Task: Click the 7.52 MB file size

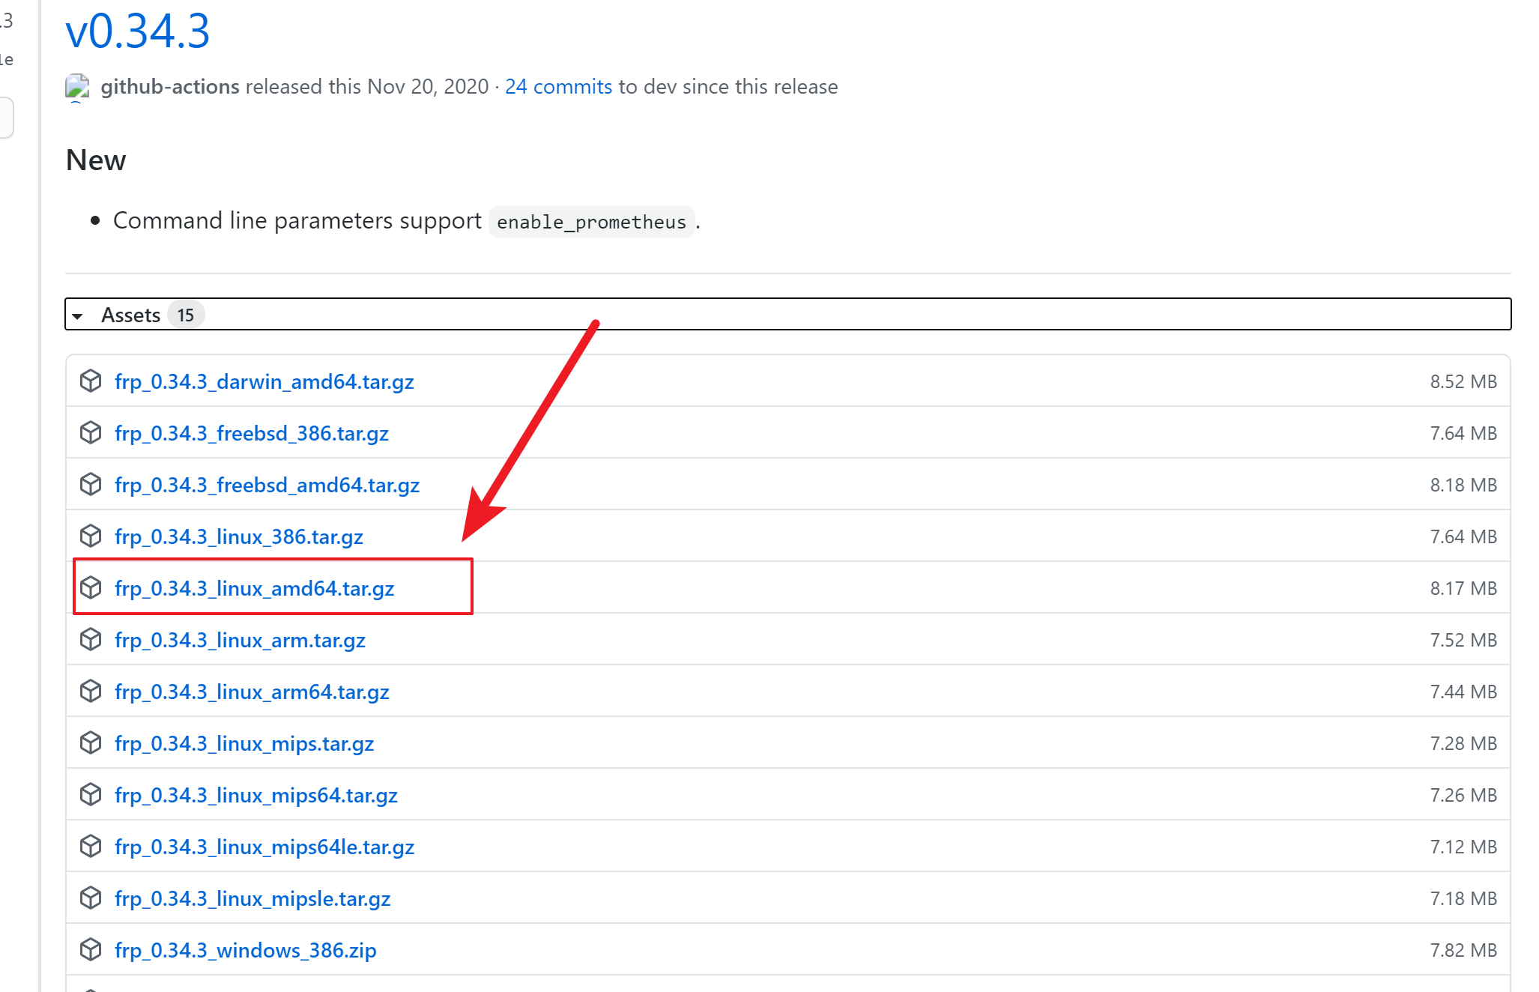Action: tap(1463, 640)
